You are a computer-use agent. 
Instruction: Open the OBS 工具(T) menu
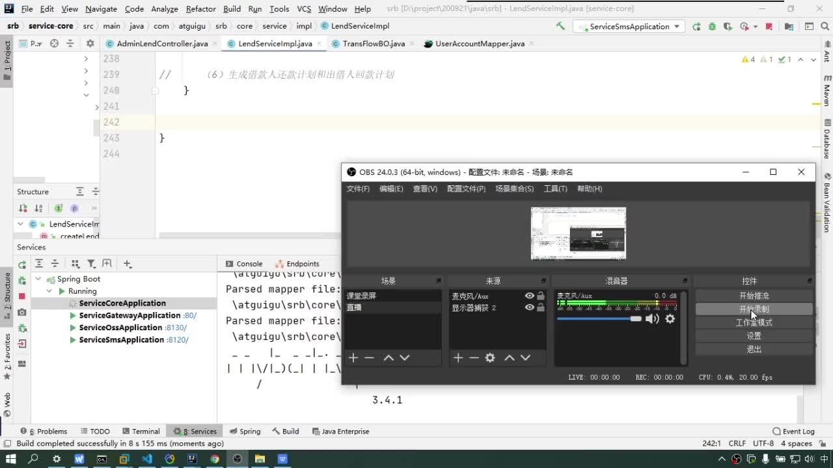[x=555, y=188]
